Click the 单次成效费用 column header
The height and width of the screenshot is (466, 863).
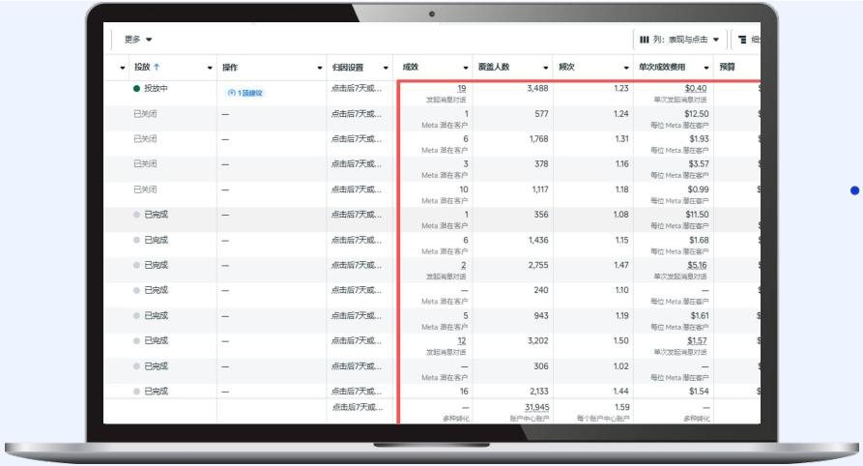tap(662, 67)
